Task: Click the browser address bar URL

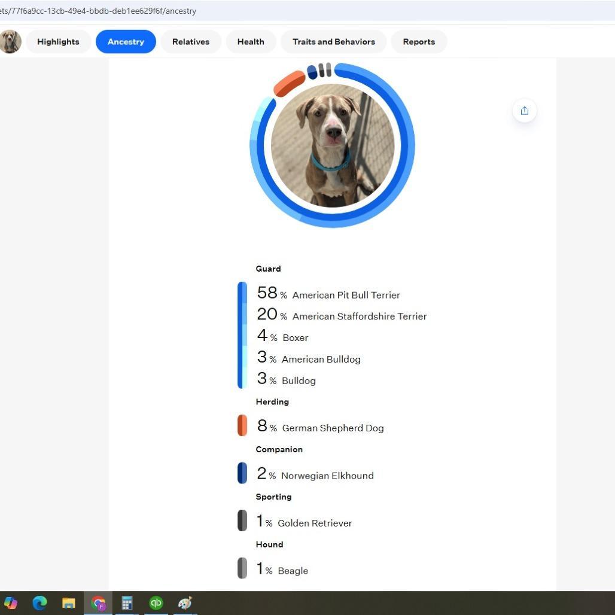Action: 98,11
